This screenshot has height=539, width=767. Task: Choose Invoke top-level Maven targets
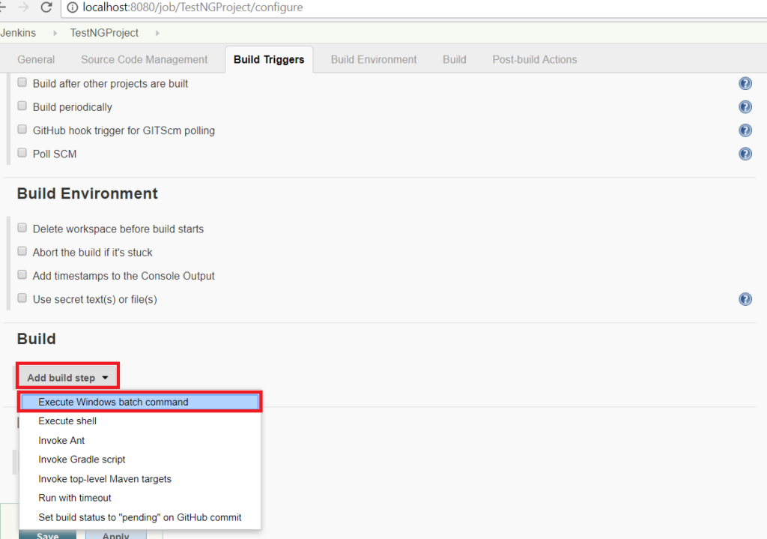(105, 479)
